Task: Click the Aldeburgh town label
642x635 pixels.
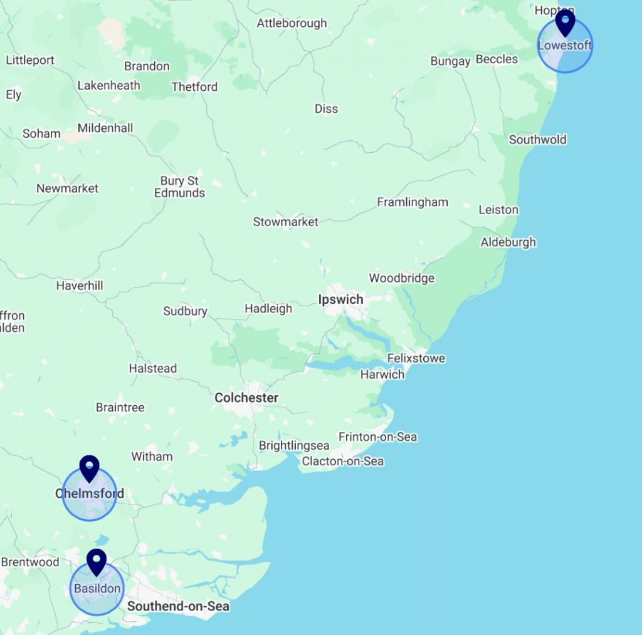Action: 508,242
